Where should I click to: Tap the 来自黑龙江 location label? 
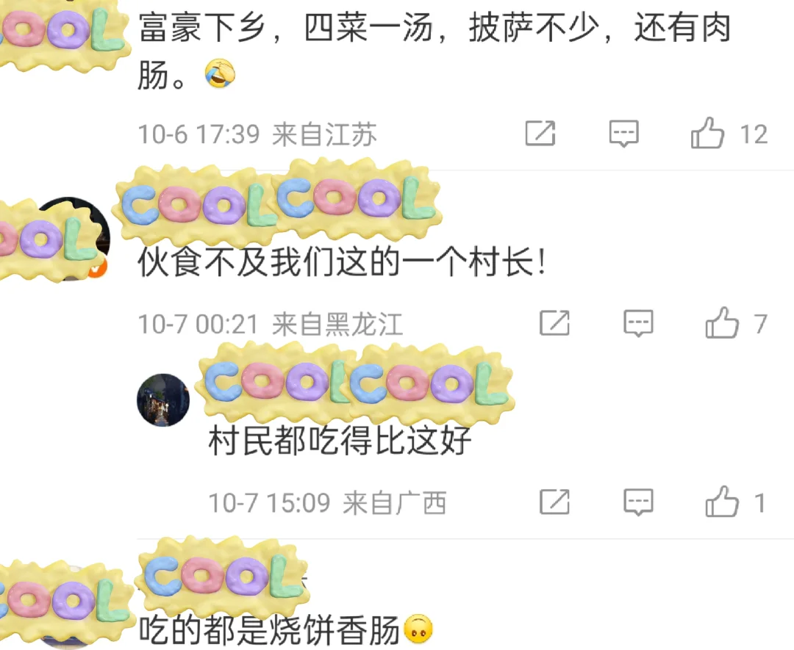point(337,324)
